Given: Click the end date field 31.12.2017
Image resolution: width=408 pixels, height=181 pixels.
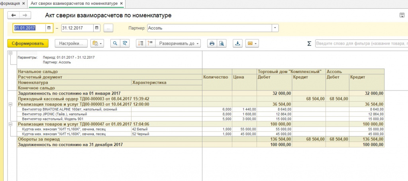Looking at the screenshot, I should pos(77,28).
